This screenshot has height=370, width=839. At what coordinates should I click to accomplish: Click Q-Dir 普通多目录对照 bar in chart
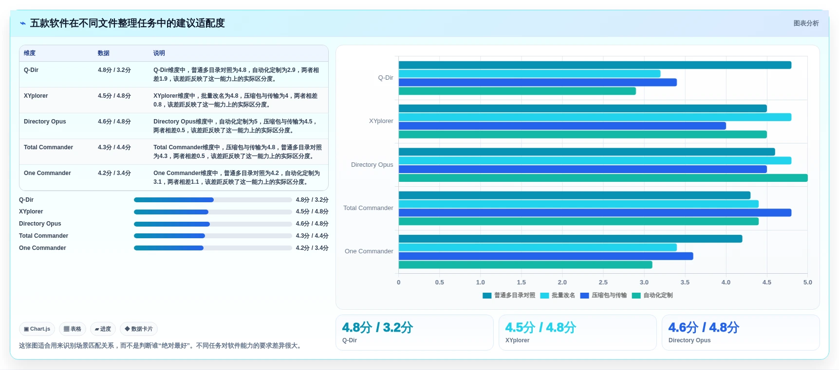(595, 65)
